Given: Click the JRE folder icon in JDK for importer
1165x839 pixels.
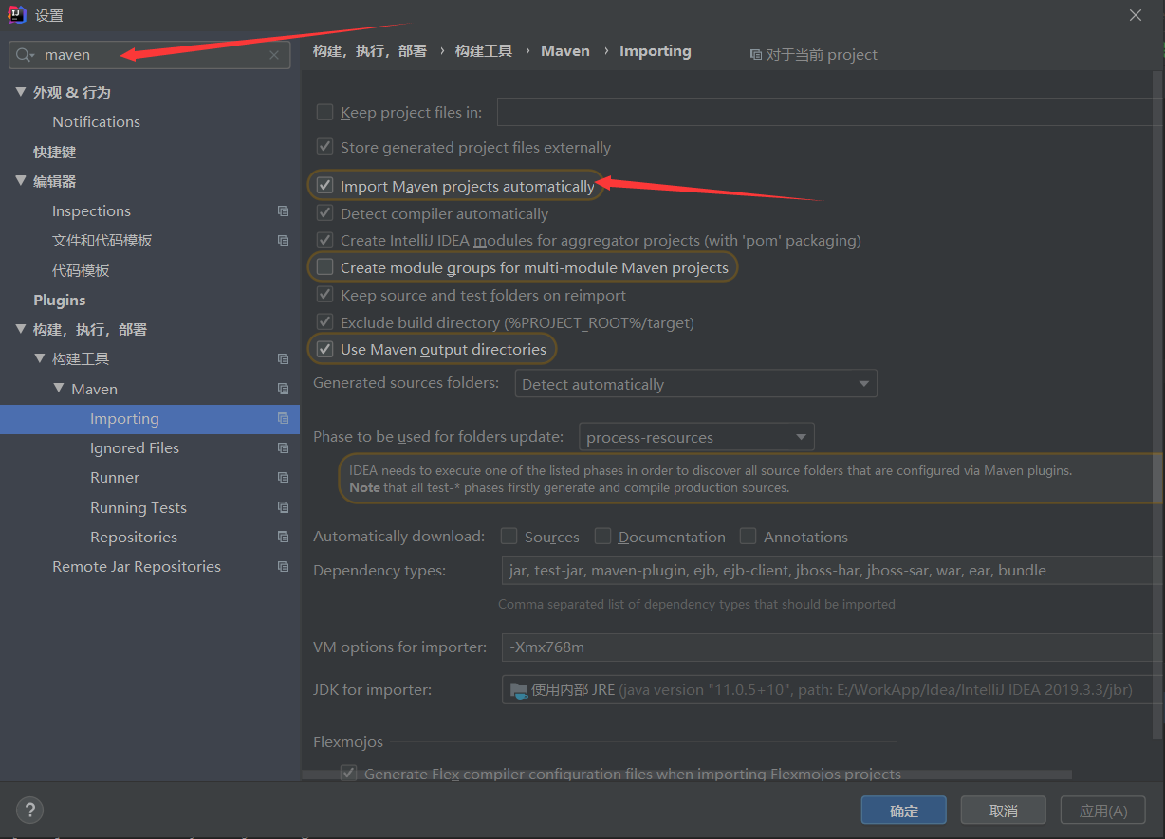Looking at the screenshot, I should click(x=518, y=690).
